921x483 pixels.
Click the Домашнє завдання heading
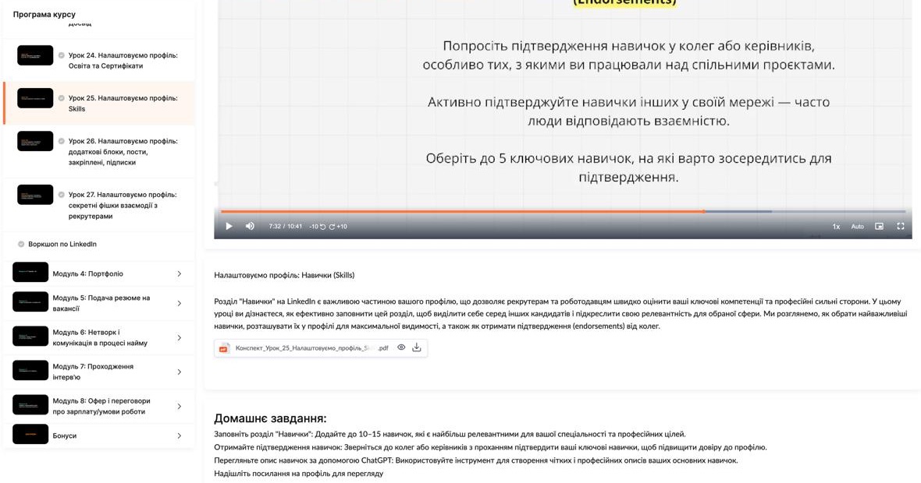point(270,418)
